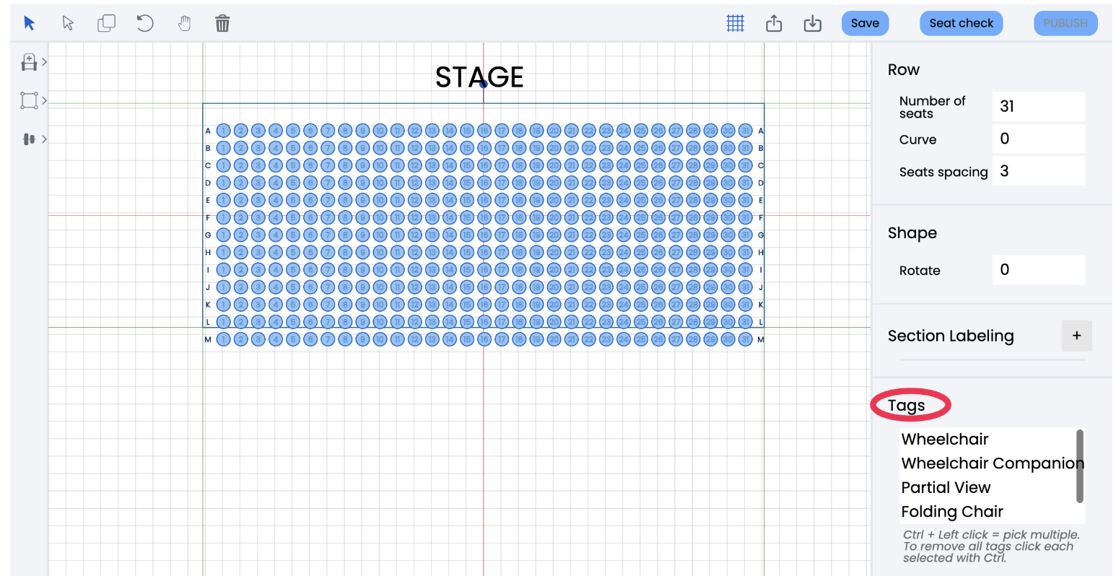Click the undo rotate-arrow icon
The width and height of the screenshot is (1116, 576).
(145, 22)
